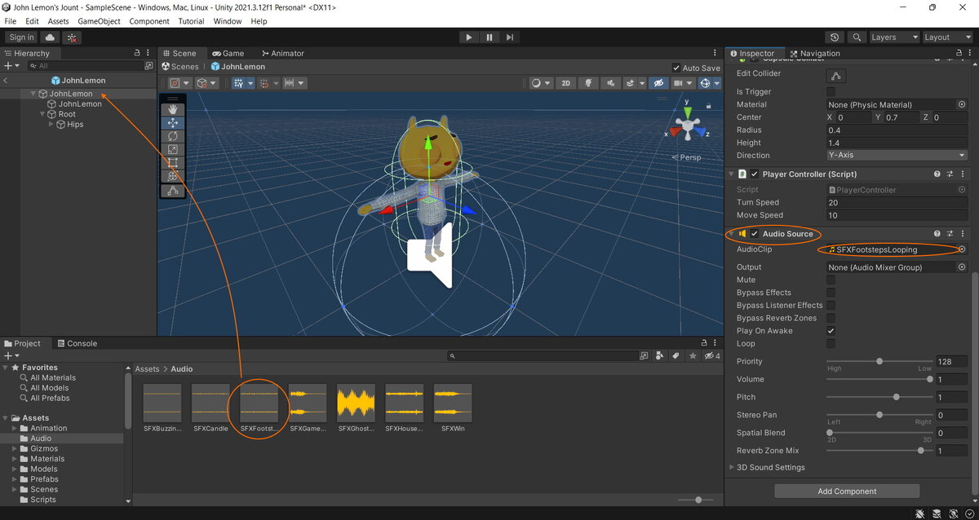979x520 pixels.
Task: Click the search icon in top toolbar
Action: 857,37
